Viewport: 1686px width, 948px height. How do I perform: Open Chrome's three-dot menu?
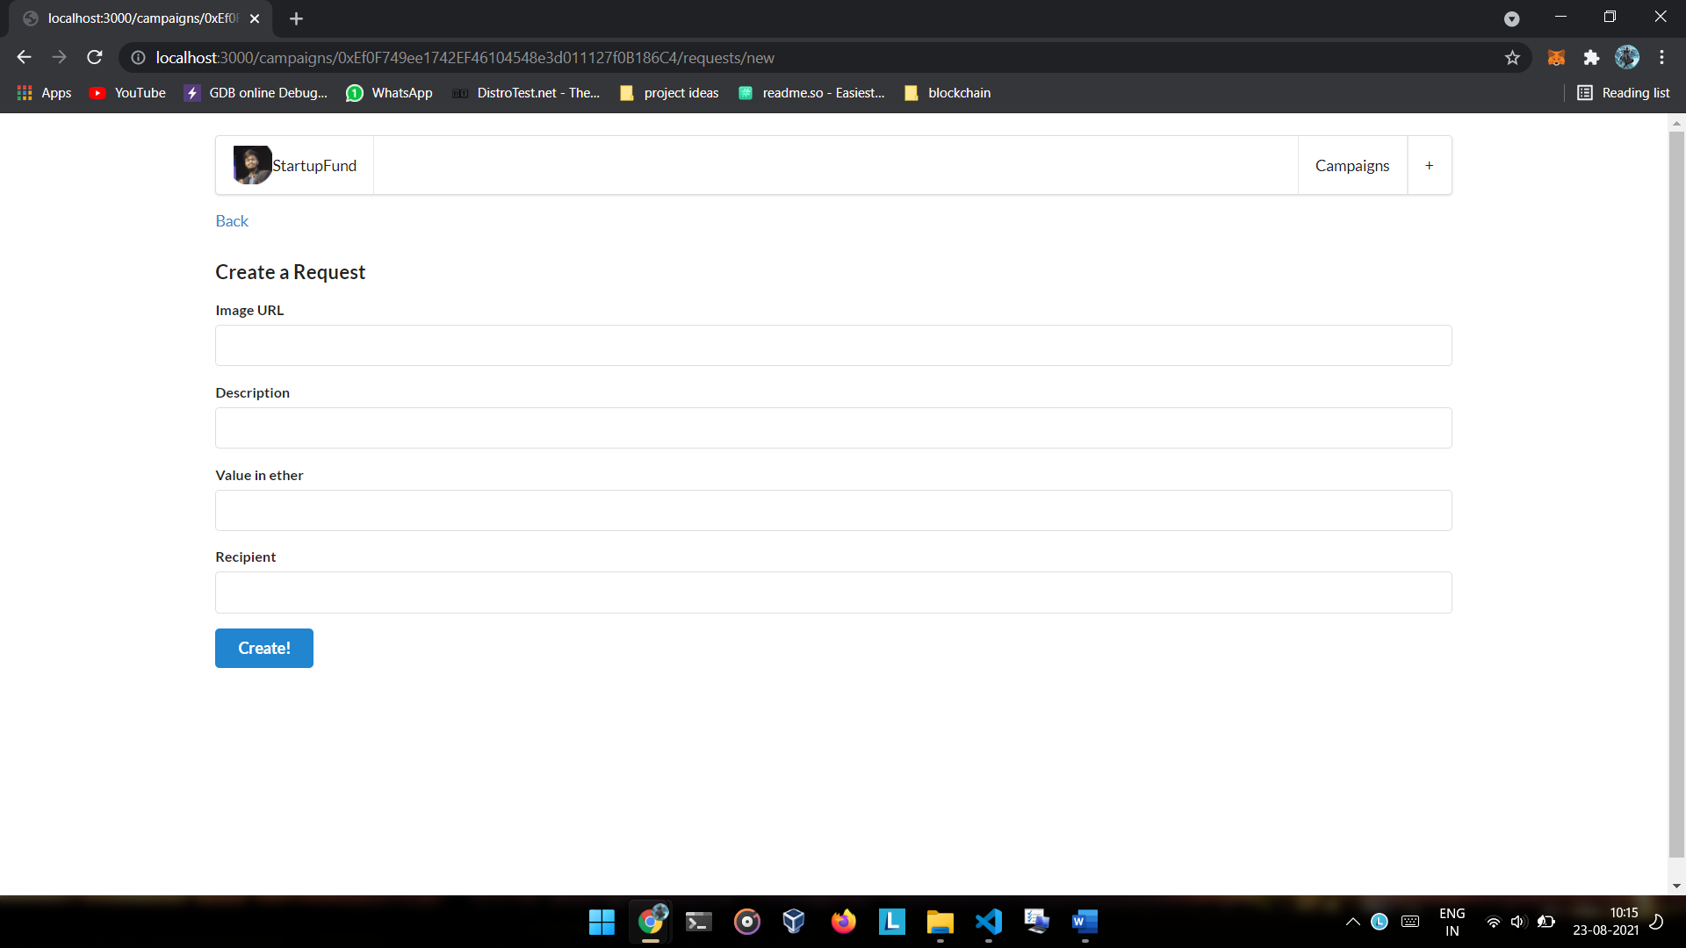pos(1661,58)
